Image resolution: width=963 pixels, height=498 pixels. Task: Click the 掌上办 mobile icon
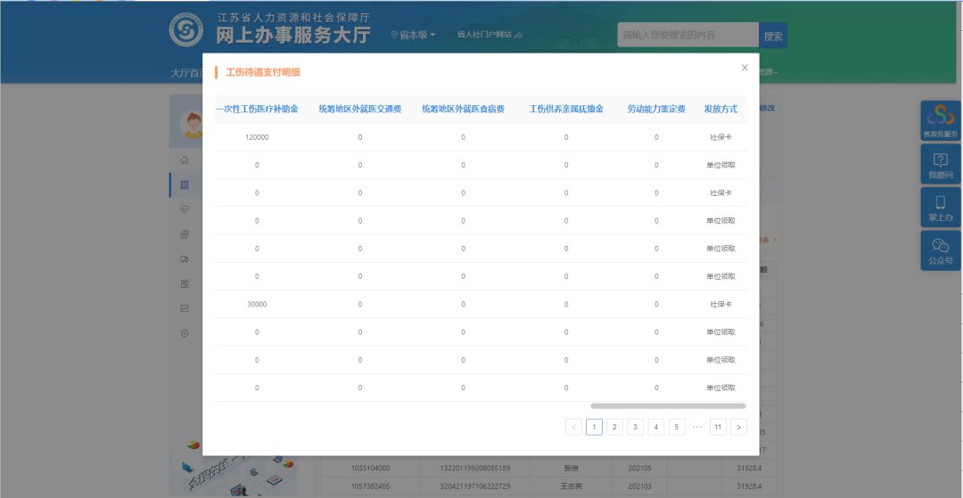pos(941,208)
